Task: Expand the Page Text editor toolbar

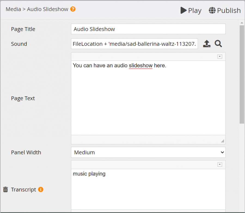Action: point(220,56)
